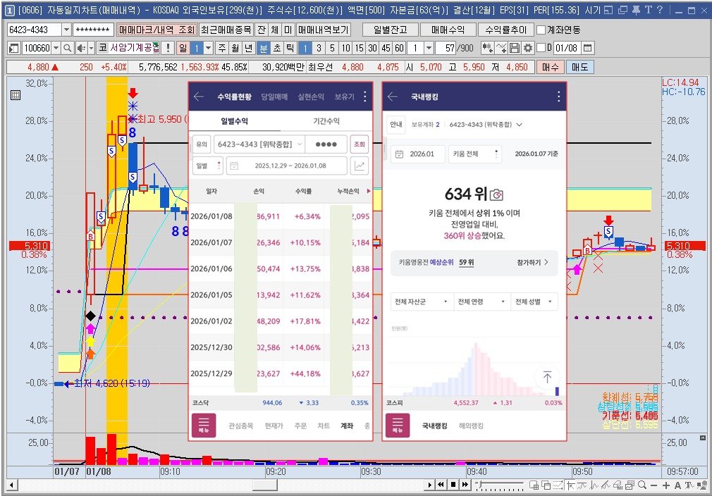
Task: Tap the 참가하기 link
Action: point(530,262)
